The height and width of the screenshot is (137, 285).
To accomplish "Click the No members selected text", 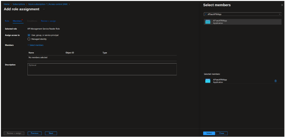I will [x=38, y=58].
